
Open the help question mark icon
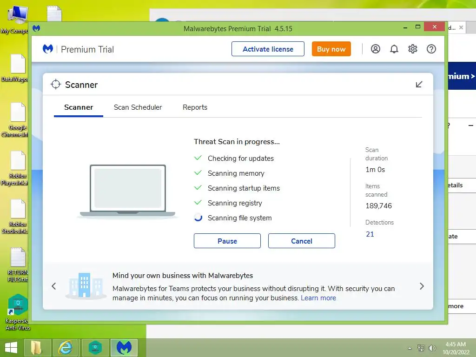431,49
